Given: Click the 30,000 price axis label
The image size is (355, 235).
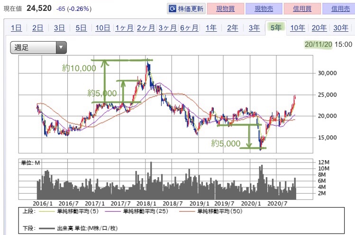Looking at the screenshot, I should tap(327, 73).
